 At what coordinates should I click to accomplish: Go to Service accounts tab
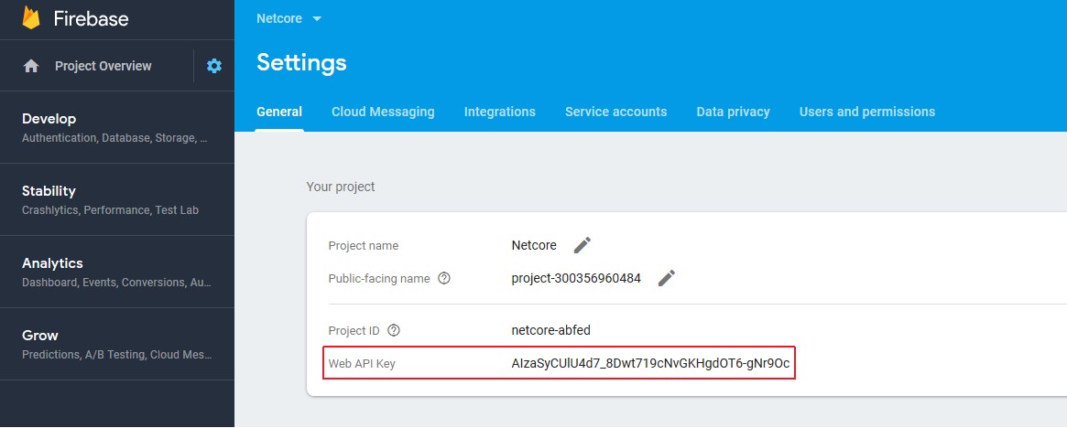(x=615, y=112)
